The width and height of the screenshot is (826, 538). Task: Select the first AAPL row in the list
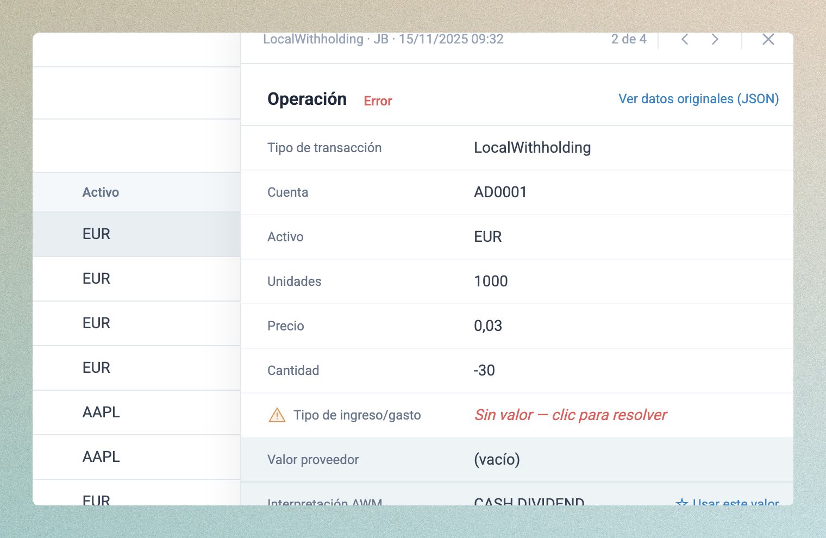point(101,412)
